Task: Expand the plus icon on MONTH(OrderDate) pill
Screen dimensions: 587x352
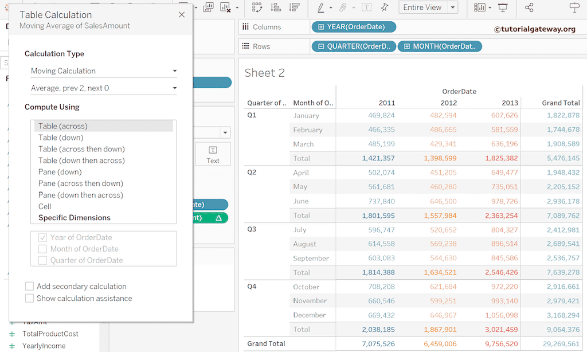Action: coord(407,46)
